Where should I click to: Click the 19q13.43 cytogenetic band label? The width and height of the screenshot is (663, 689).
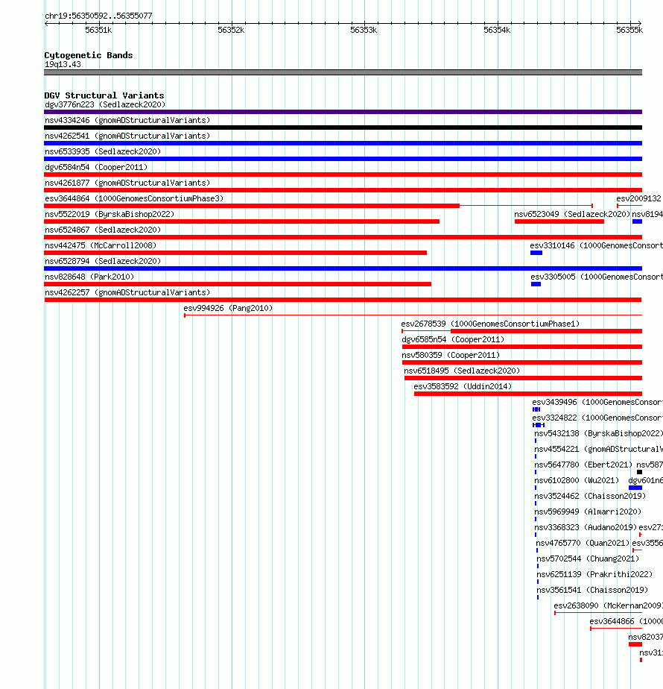[x=63, y=65]
